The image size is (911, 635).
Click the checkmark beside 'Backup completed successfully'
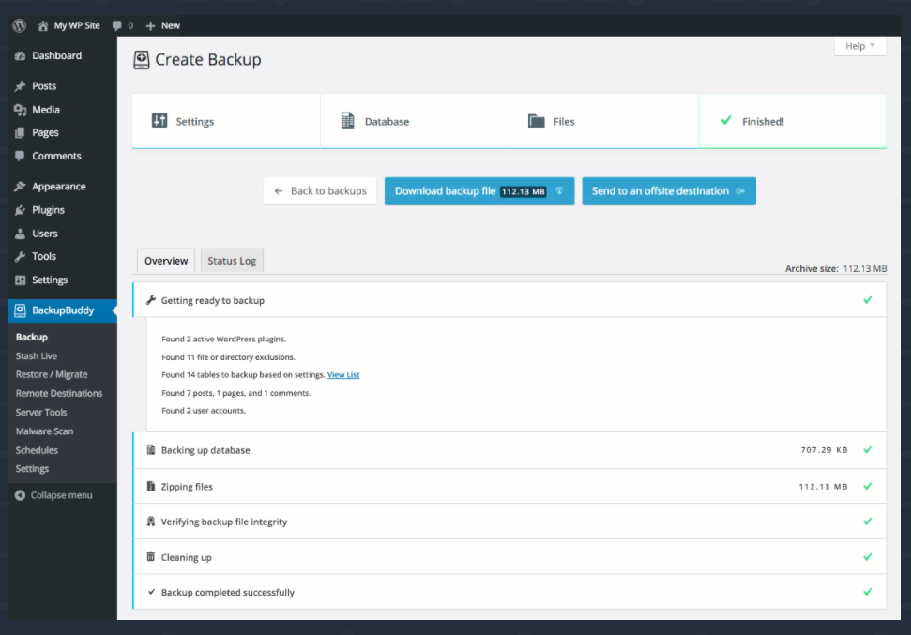[868, 592]
